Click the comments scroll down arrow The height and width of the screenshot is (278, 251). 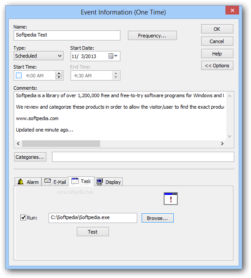click(229, 136)
